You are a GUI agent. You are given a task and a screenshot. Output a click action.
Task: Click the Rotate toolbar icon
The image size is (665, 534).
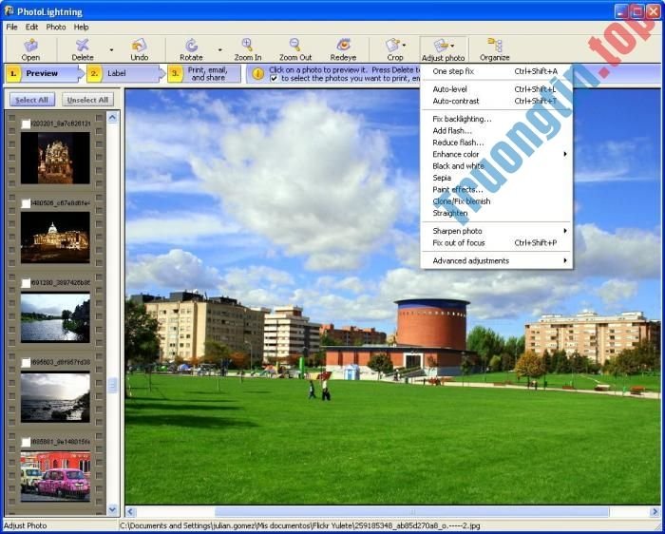pyautogui.click(x=191, y=45)
